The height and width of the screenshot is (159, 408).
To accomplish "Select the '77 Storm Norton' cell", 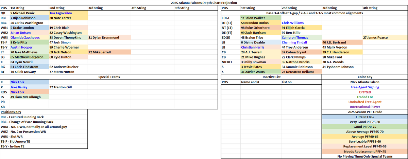I will pyautogui.click(x=68, y=72).
